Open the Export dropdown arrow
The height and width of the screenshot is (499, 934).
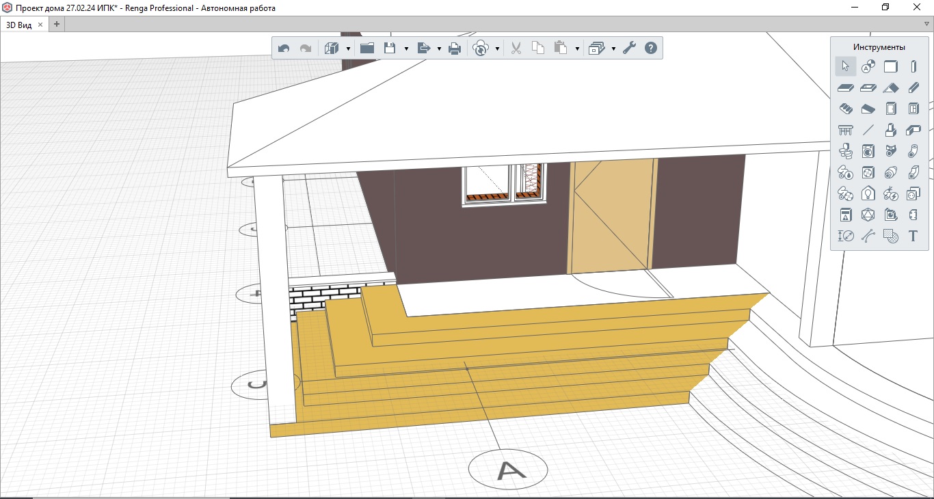pyautogui.click(x=438, y=49)
